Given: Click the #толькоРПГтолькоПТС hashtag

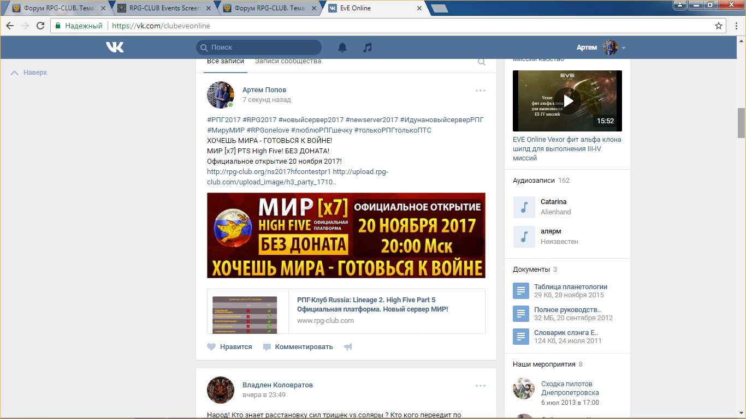Looking at the screenshot, I should coord(393,130).
